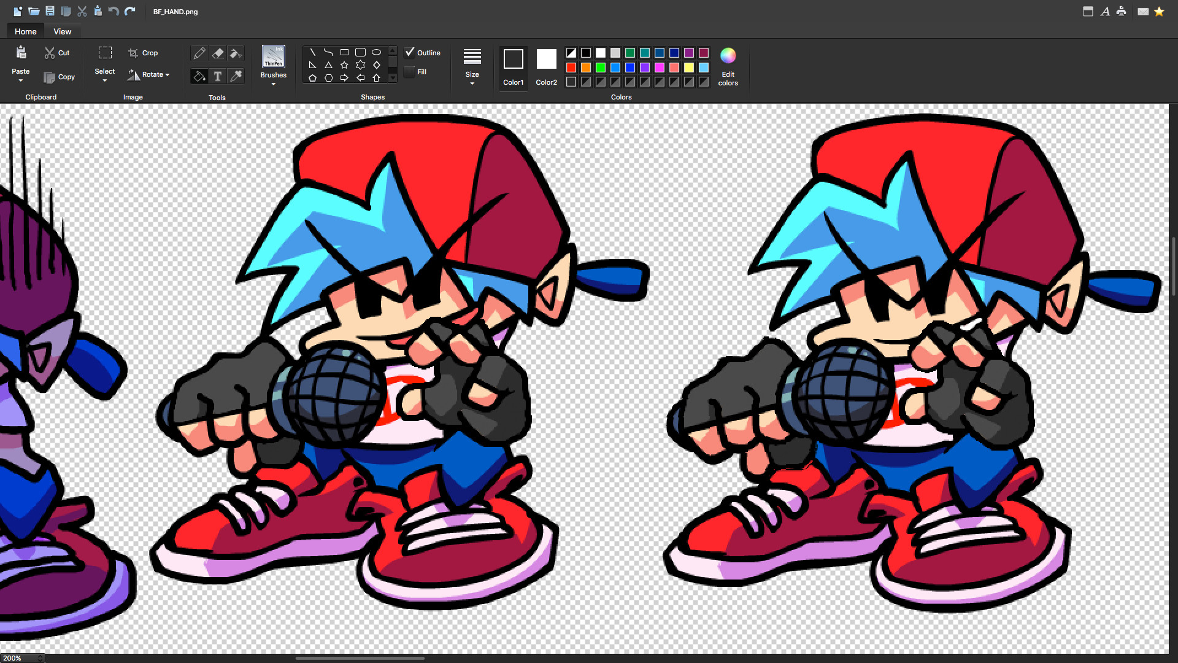This screenshot has height=663, width=1178.
Task: Select the five-point star shape
Action: coord(344,65)
